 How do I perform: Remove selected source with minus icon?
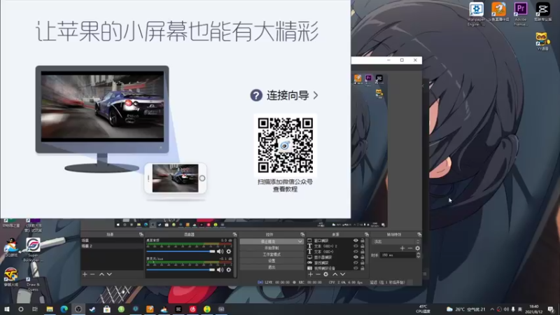pos(318,274)
